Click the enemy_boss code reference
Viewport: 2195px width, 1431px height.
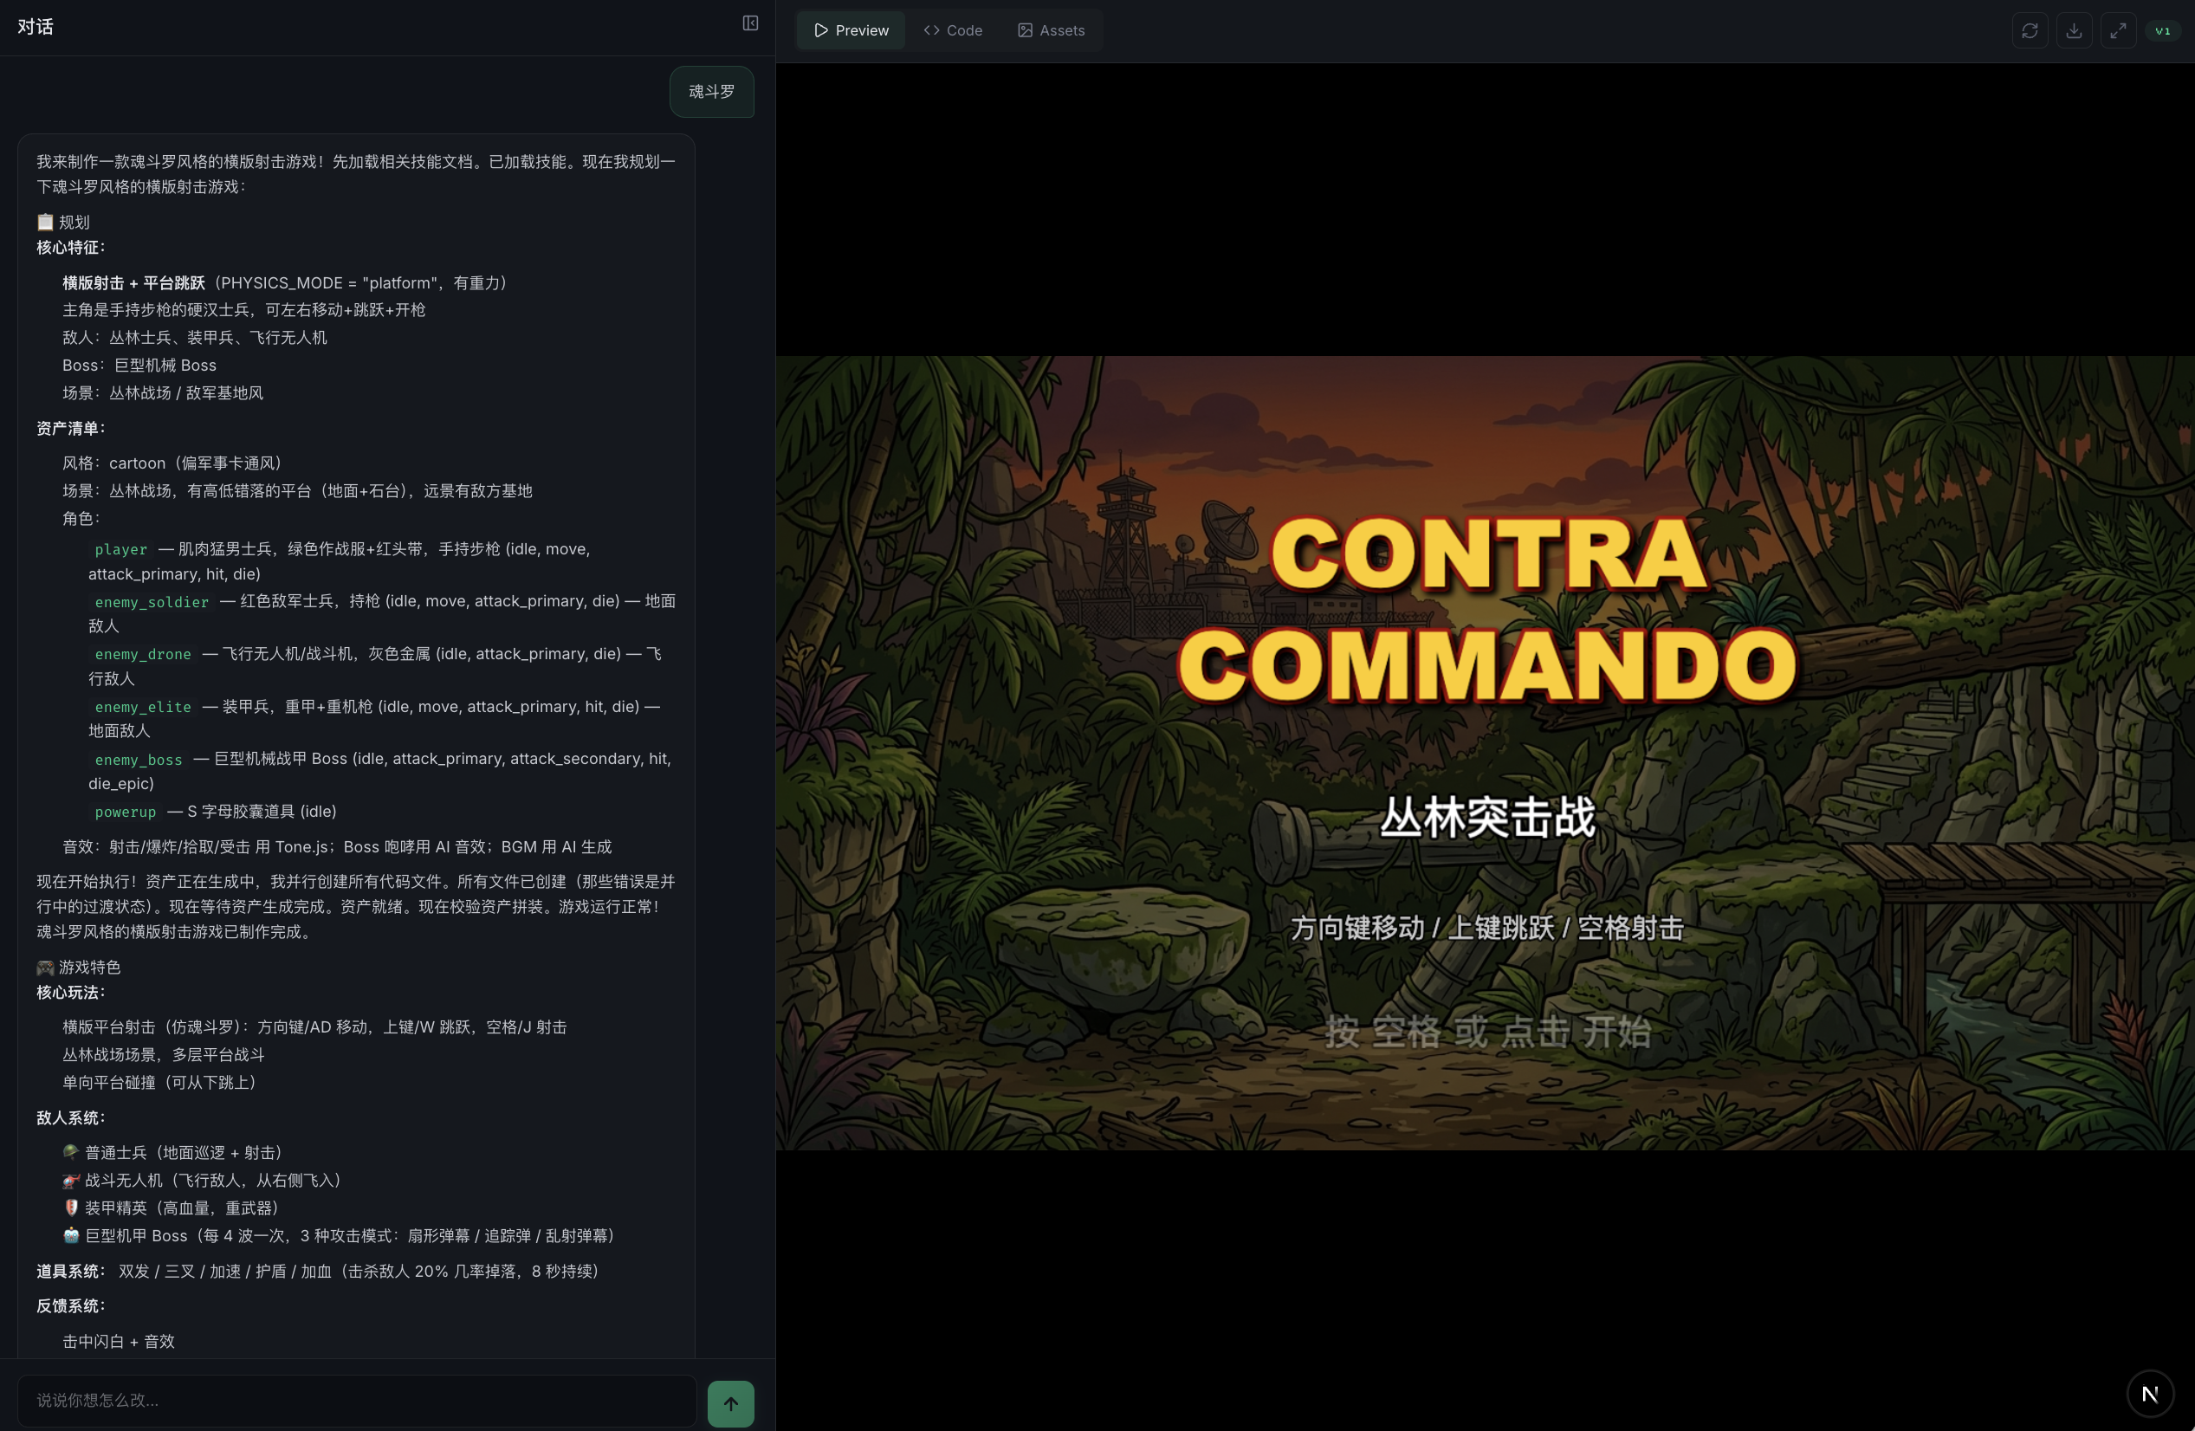[x=139, y=760]
